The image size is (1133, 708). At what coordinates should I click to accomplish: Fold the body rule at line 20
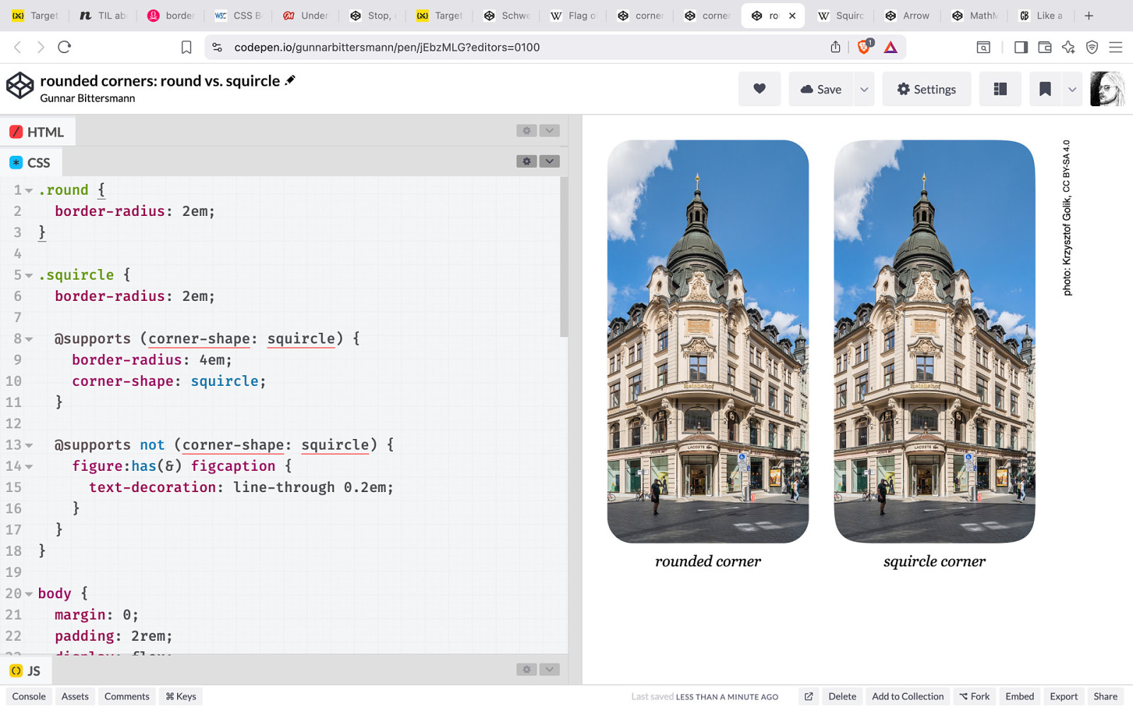(x=29, y=594)
